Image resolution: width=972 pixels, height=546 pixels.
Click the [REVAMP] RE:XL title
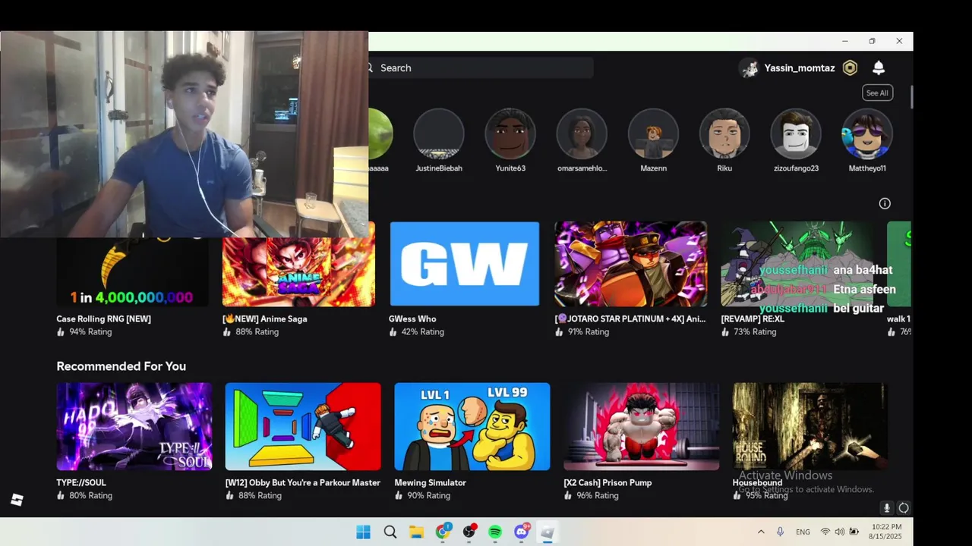pos(753,319)
